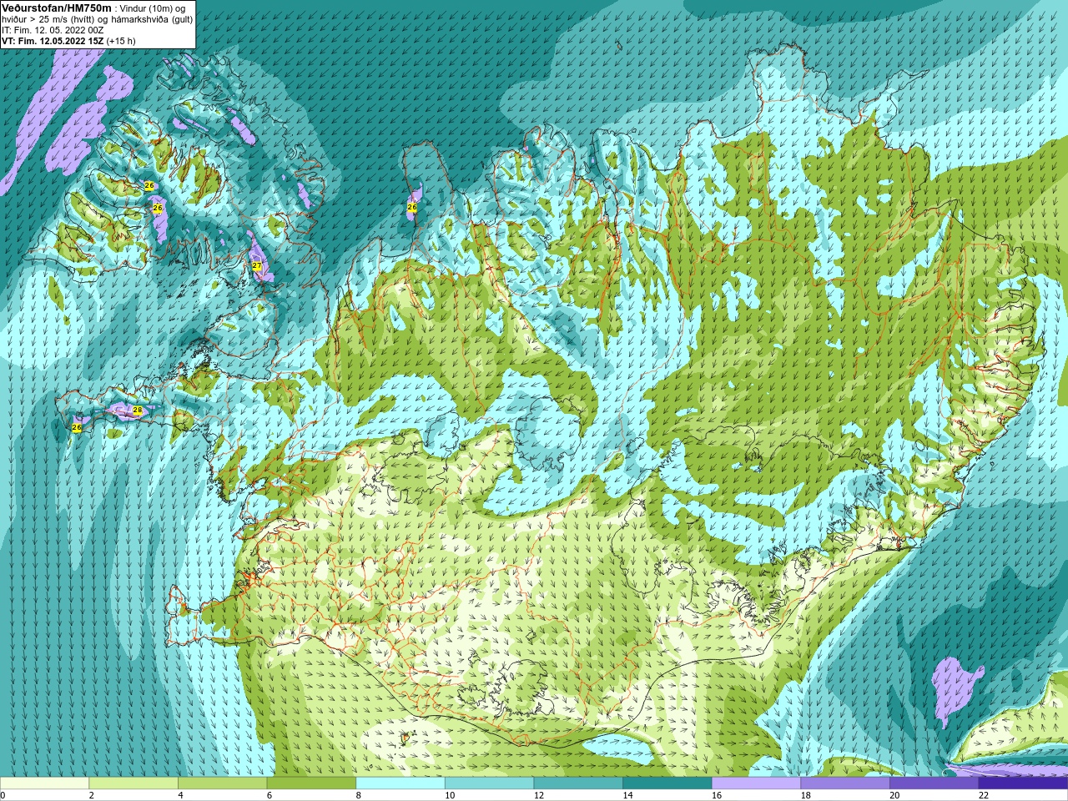Viewport: 1068px width, 801px height.
Task: Click the scale label '12'
Action: 538,795
